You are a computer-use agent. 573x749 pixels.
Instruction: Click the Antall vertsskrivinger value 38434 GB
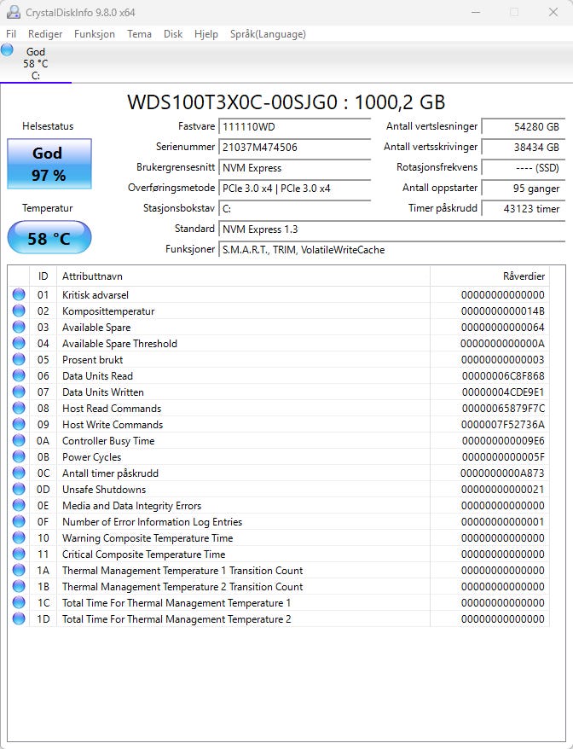point(524,147)
